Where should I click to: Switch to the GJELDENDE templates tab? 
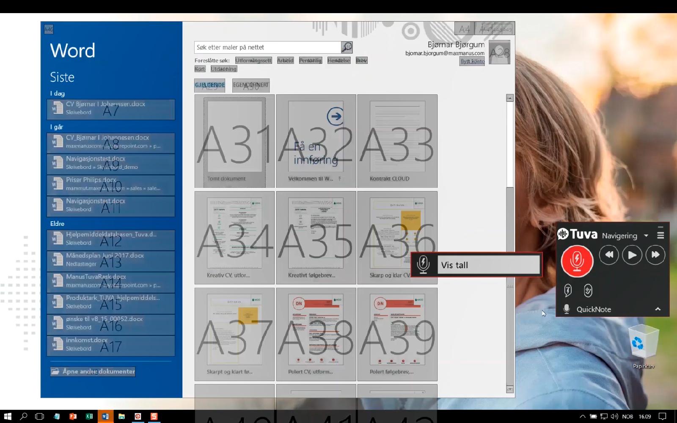point(210,85)
